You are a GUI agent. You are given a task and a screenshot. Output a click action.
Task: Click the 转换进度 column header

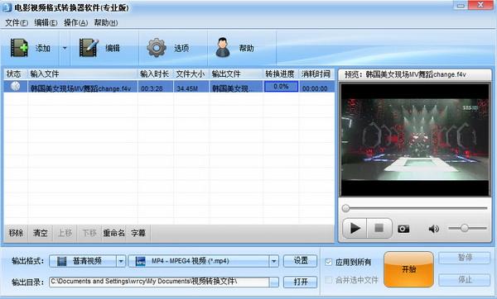pyautogui.click(x=281, y=74)
